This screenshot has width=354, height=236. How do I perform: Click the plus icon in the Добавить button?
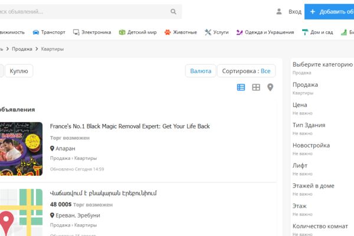point(313,12)
